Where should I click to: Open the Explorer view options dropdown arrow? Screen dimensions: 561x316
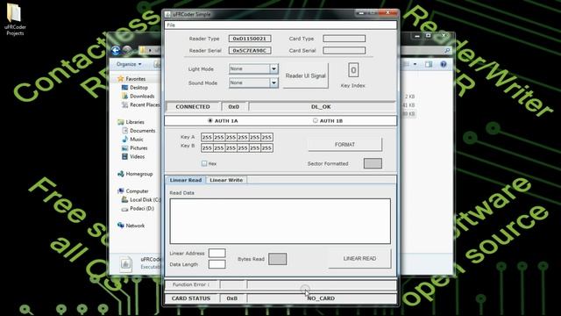click(415, 64)
